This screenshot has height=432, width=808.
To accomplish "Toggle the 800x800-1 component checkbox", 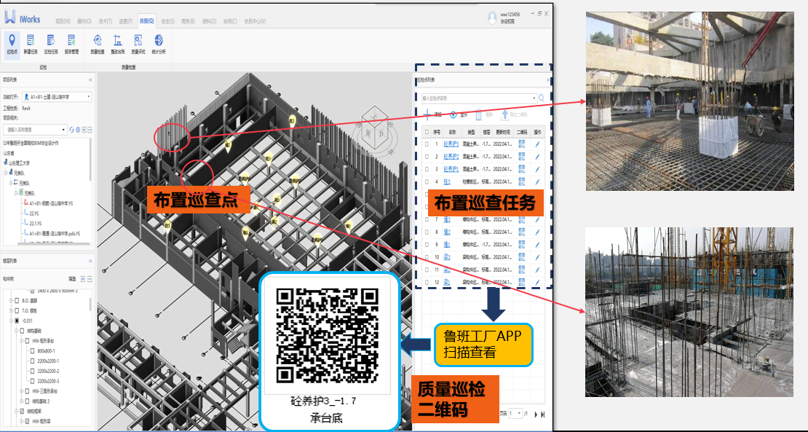I will (33, 351).
